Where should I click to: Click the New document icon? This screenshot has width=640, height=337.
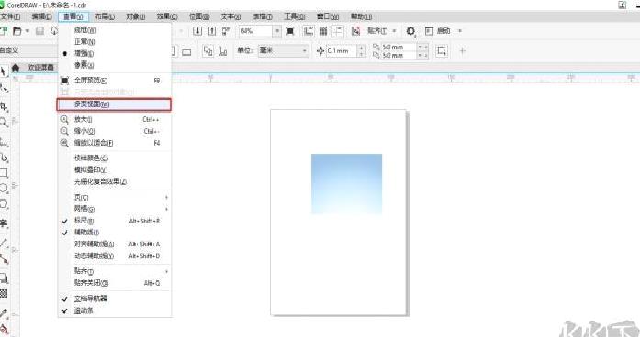point(4,31)
